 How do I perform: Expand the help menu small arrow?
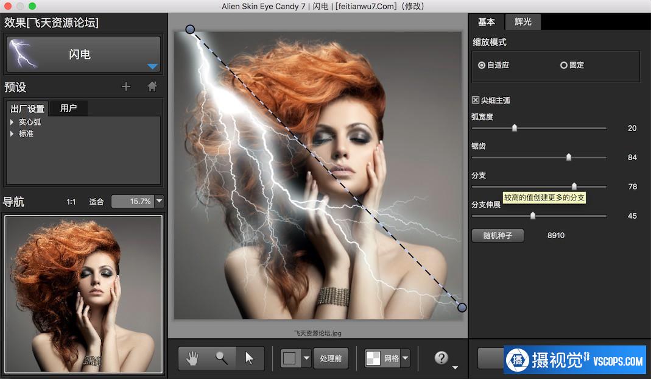(x=455, y=367)
